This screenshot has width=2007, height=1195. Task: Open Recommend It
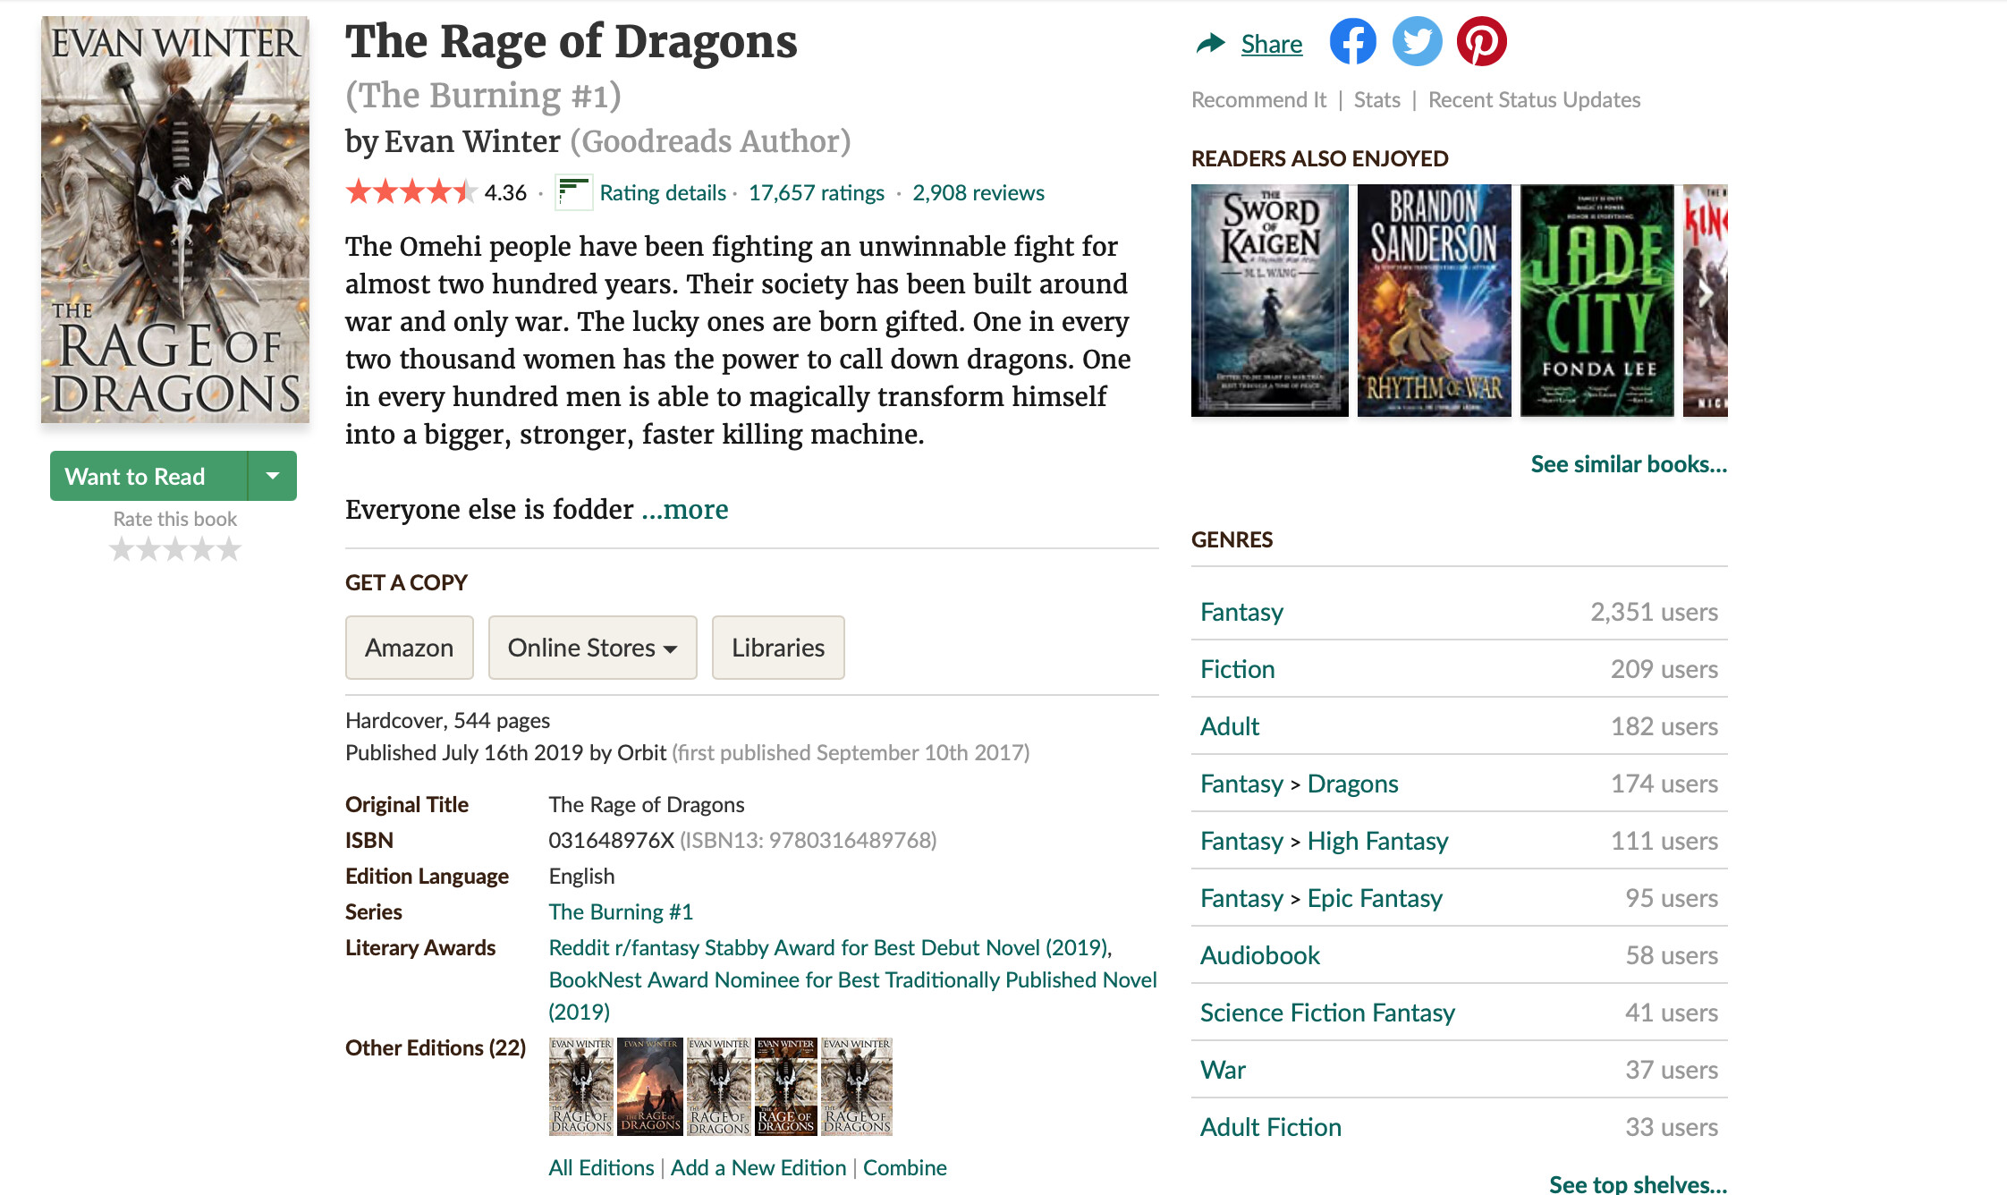(1258, 99)
